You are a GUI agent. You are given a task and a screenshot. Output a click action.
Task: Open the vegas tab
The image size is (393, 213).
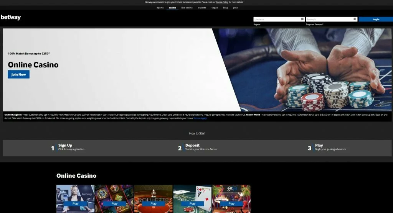click(x=215, y=8)
